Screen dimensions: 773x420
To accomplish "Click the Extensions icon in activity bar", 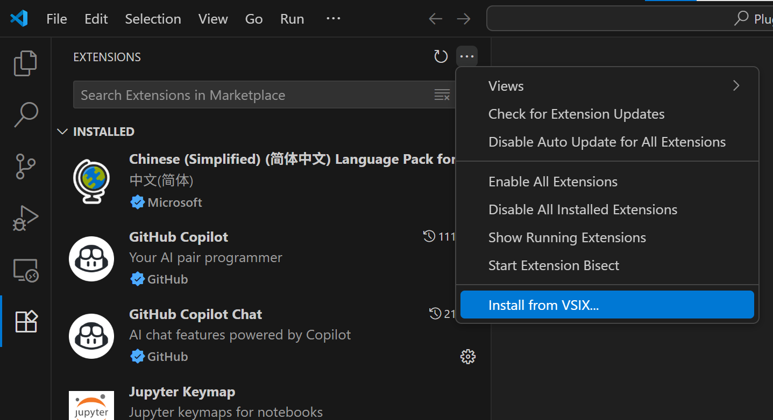I will click(26, 322).
